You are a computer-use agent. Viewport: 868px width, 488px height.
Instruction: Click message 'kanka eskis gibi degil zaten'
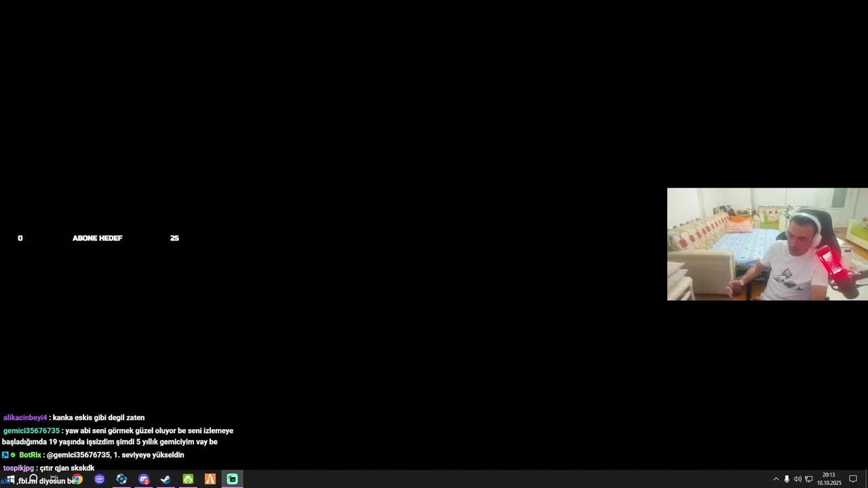coord(99,418)
